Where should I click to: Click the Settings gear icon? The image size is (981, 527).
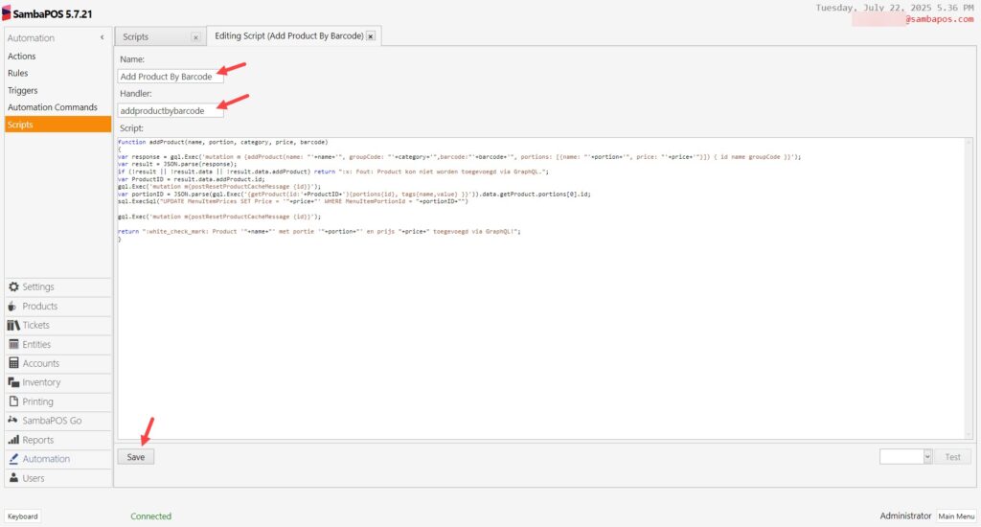click(13, 286)
